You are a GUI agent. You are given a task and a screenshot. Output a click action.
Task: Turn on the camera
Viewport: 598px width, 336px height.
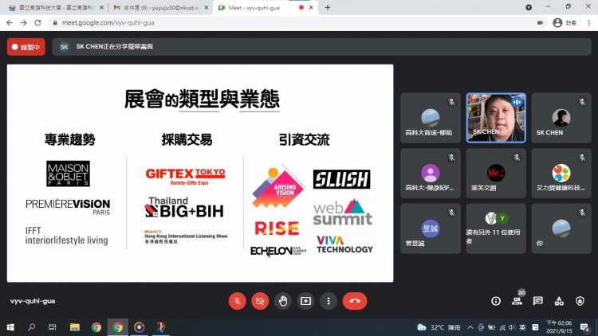click(260, 301)
